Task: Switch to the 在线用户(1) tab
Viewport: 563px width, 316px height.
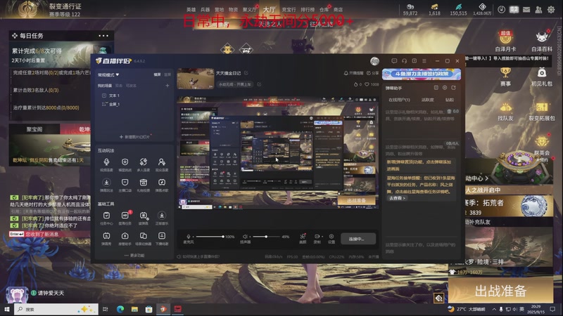Action: (x=399, y=100)
